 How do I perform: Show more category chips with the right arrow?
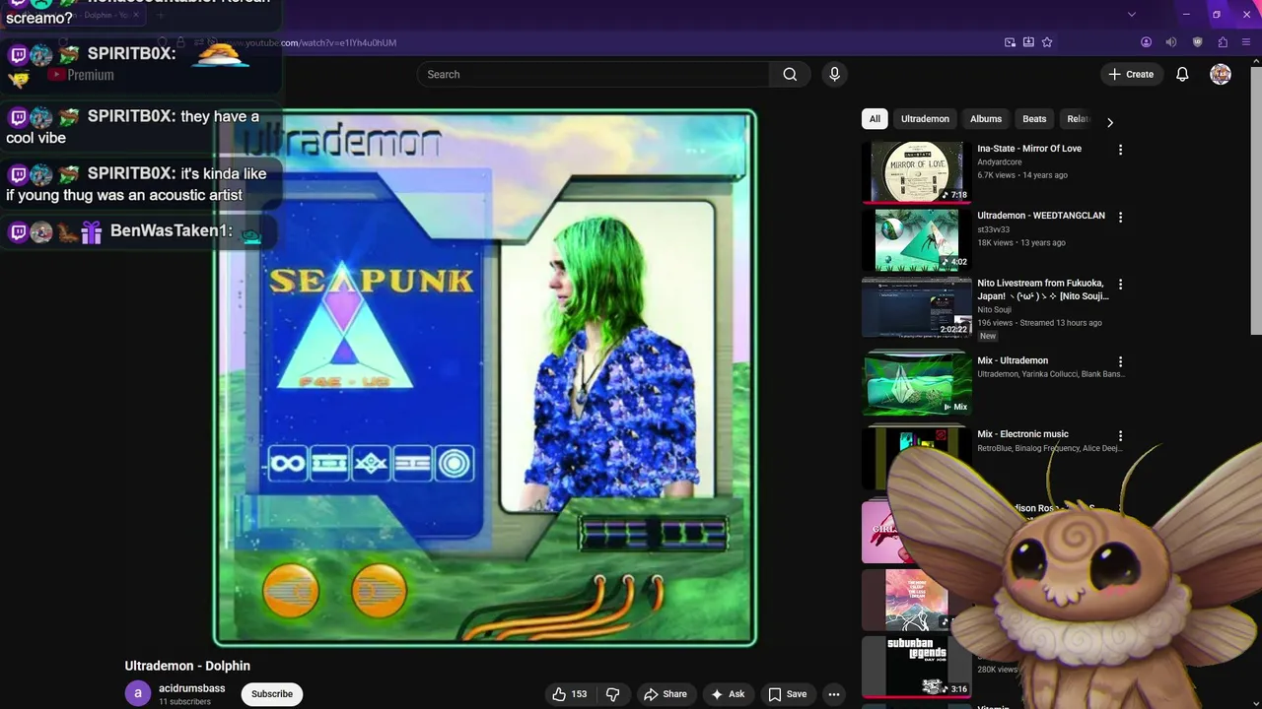(x=1110, y=122)
